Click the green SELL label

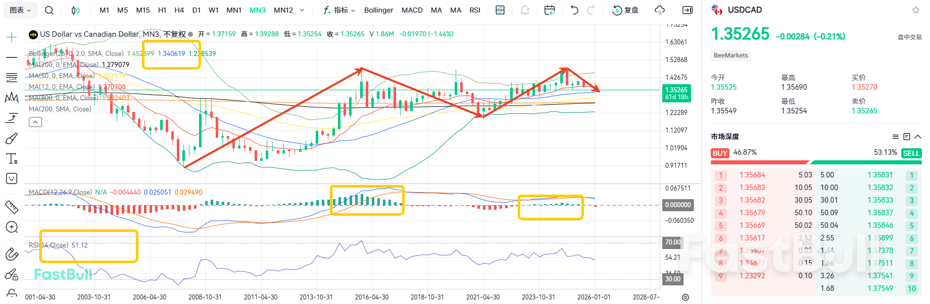pos(911,153)
